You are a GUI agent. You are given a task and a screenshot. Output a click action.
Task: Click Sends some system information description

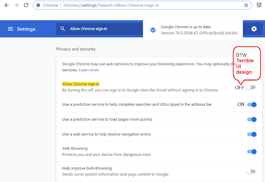115,175
